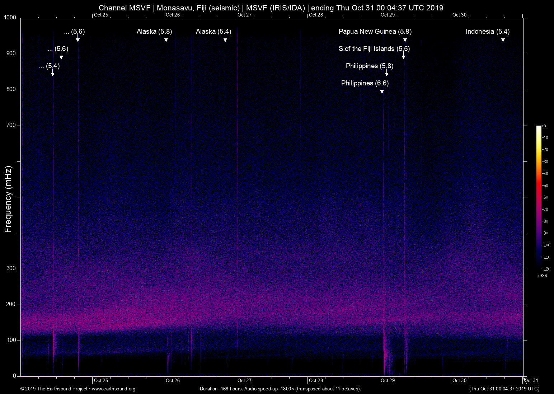Viewport: 554px width, 394px height.
Task: Click the arrow beneath Philippines (5.8)
Action: [x=387, y=73]
